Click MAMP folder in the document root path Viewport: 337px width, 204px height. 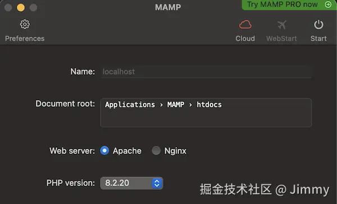(176, 105)
